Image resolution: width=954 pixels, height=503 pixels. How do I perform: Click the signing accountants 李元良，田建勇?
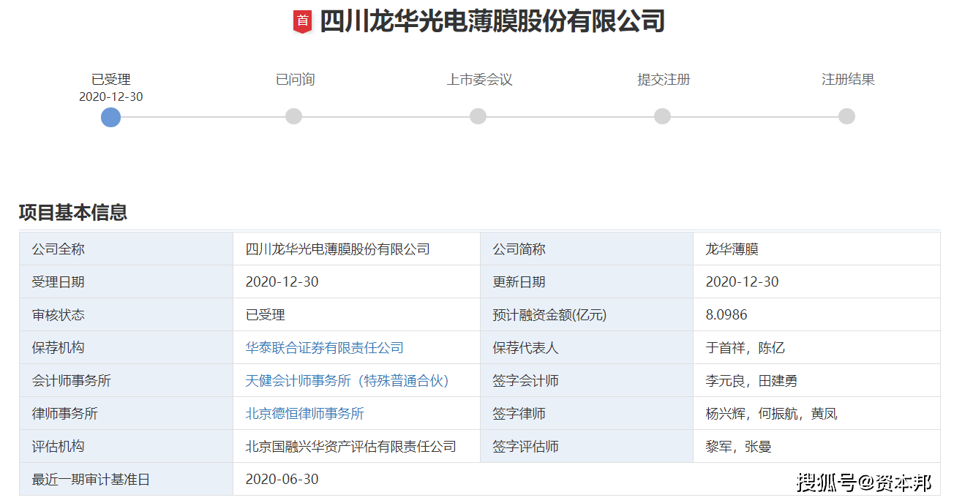(751, 381)
